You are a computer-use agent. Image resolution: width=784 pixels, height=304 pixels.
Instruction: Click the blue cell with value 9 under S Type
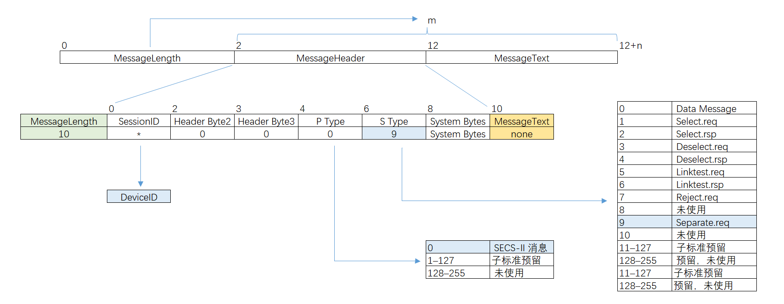394,134
